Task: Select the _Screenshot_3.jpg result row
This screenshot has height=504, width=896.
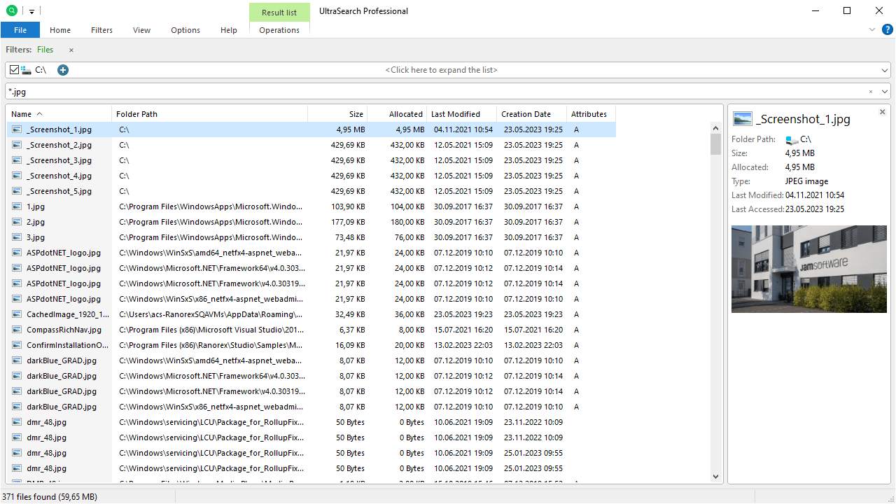Action: point(59,160)
